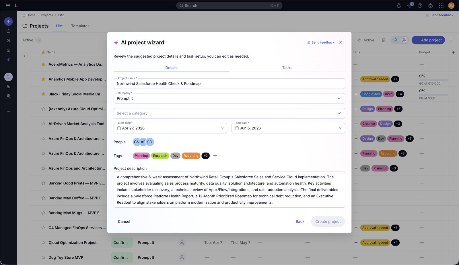The height and width of the screenshot is (265, 459).
Task: Click the Create project button
Action: (328, 221)
